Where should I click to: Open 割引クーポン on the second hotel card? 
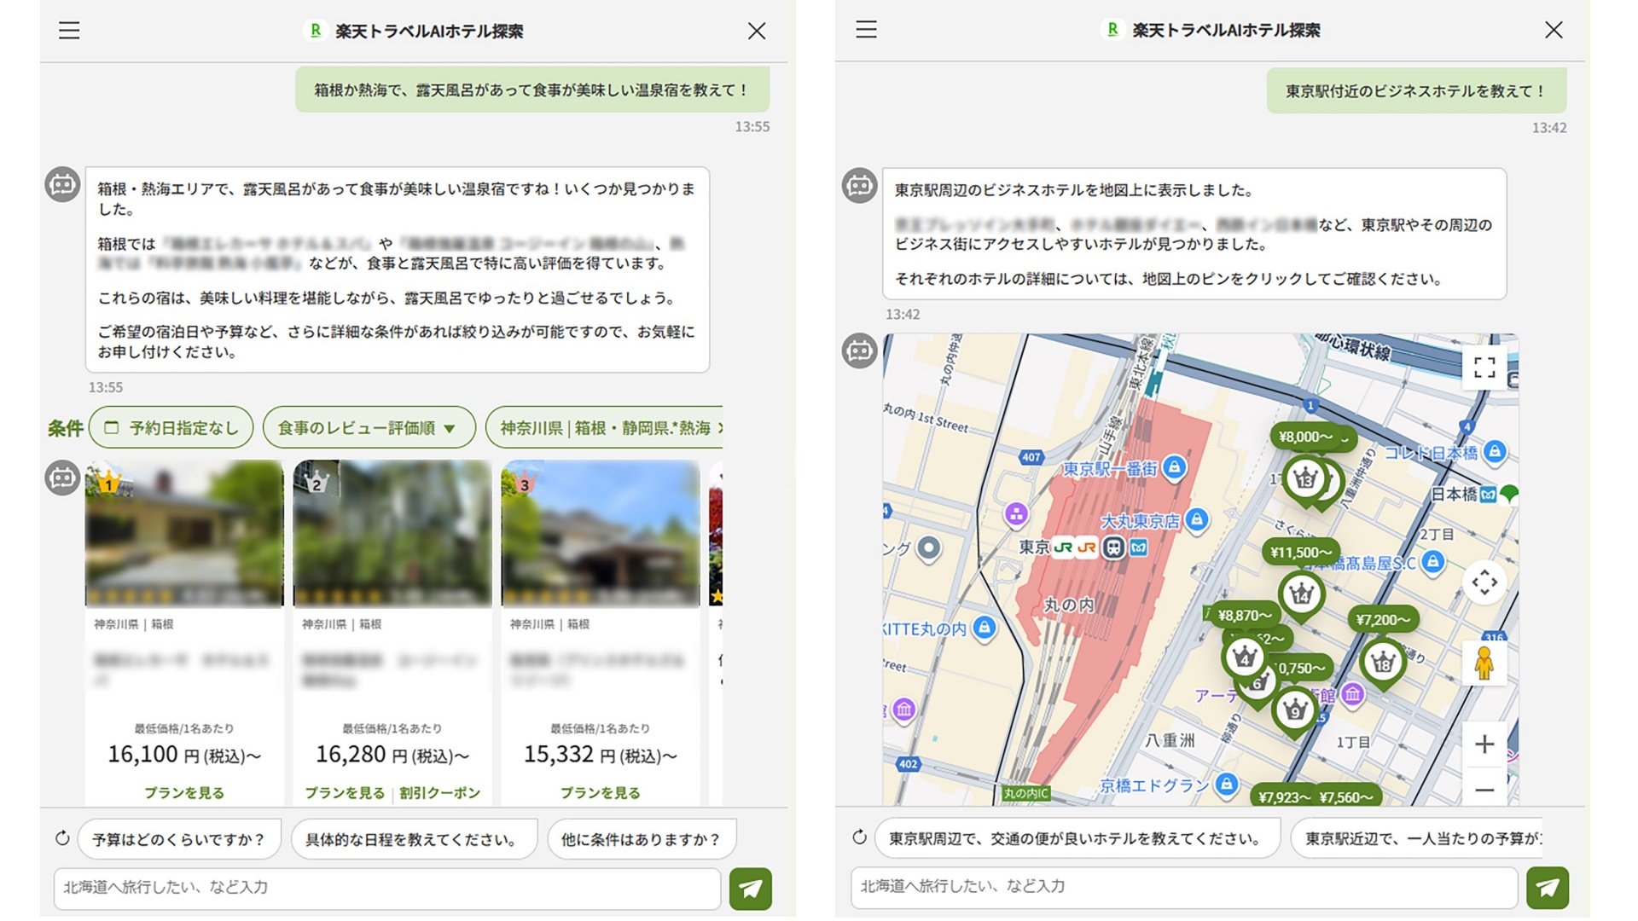439,792
